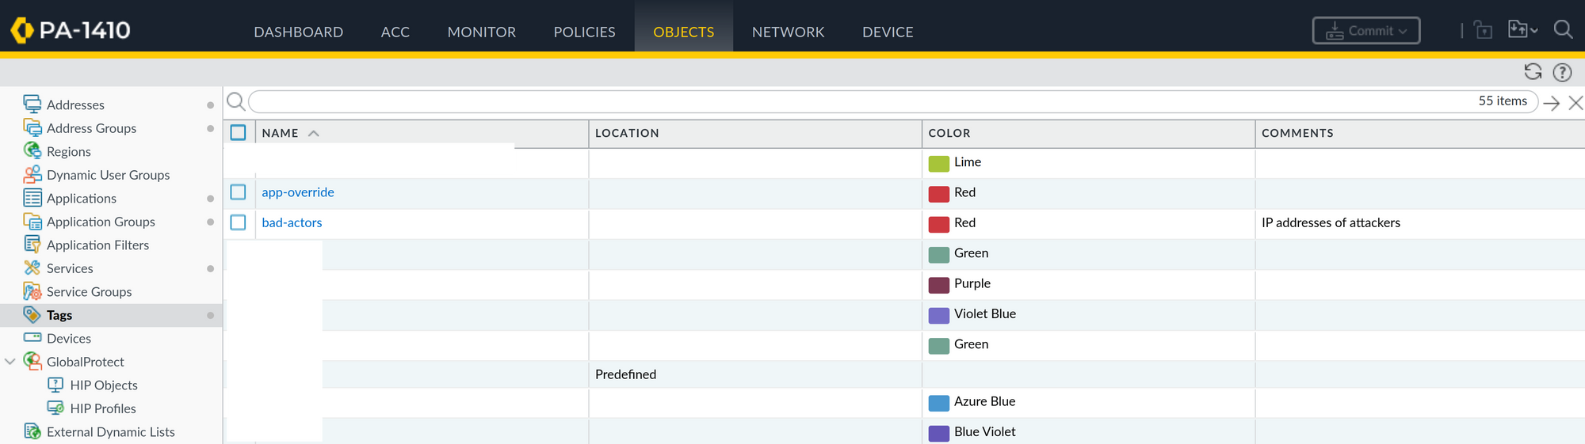The image size is (1585, 444).
Task: Open the Commit dropdown
Action: pos(1366,31)
